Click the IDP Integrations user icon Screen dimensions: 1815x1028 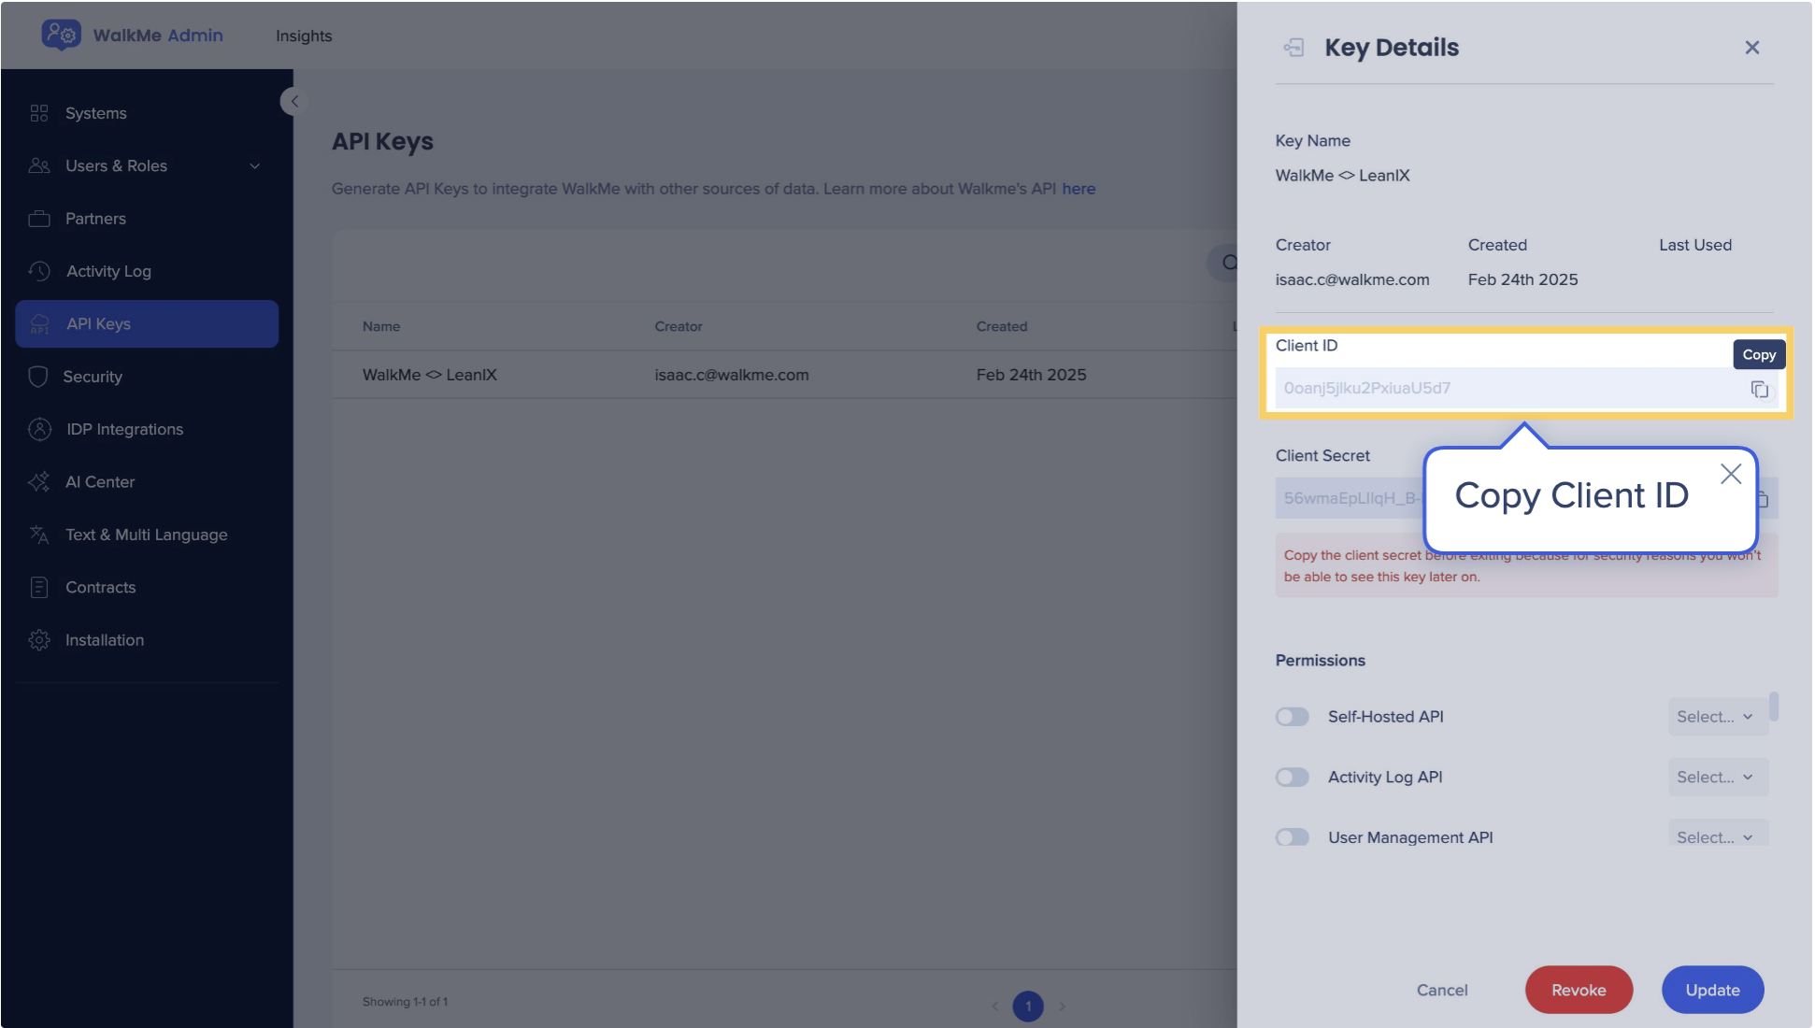39,429
